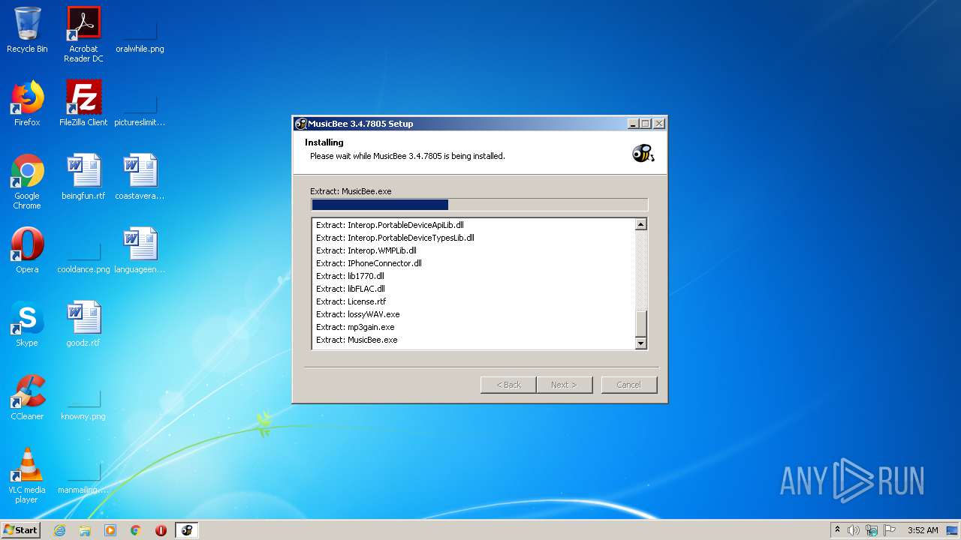The image size is (961, 540).
Task: Open the Recycle Bin desktop icon
Action: (27, 30)
